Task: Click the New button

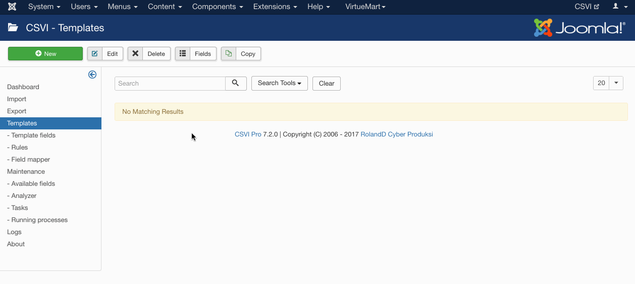Action: tap(45, 54)
